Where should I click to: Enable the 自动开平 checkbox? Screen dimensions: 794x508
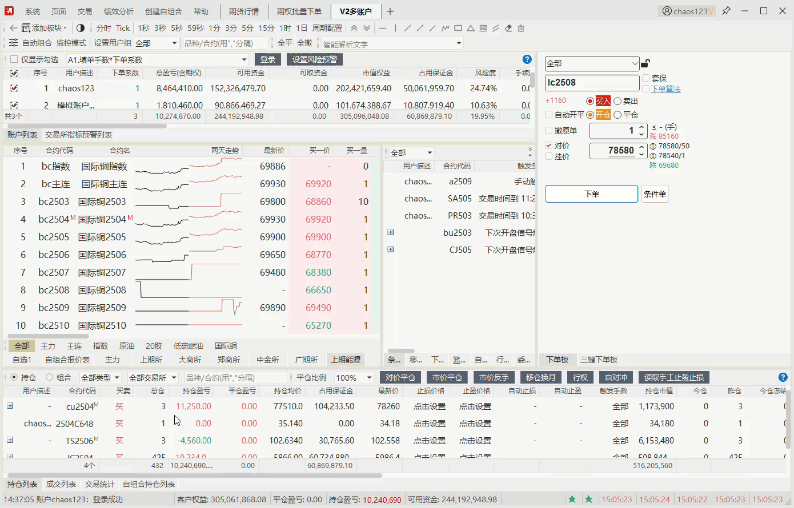point(549,115)
